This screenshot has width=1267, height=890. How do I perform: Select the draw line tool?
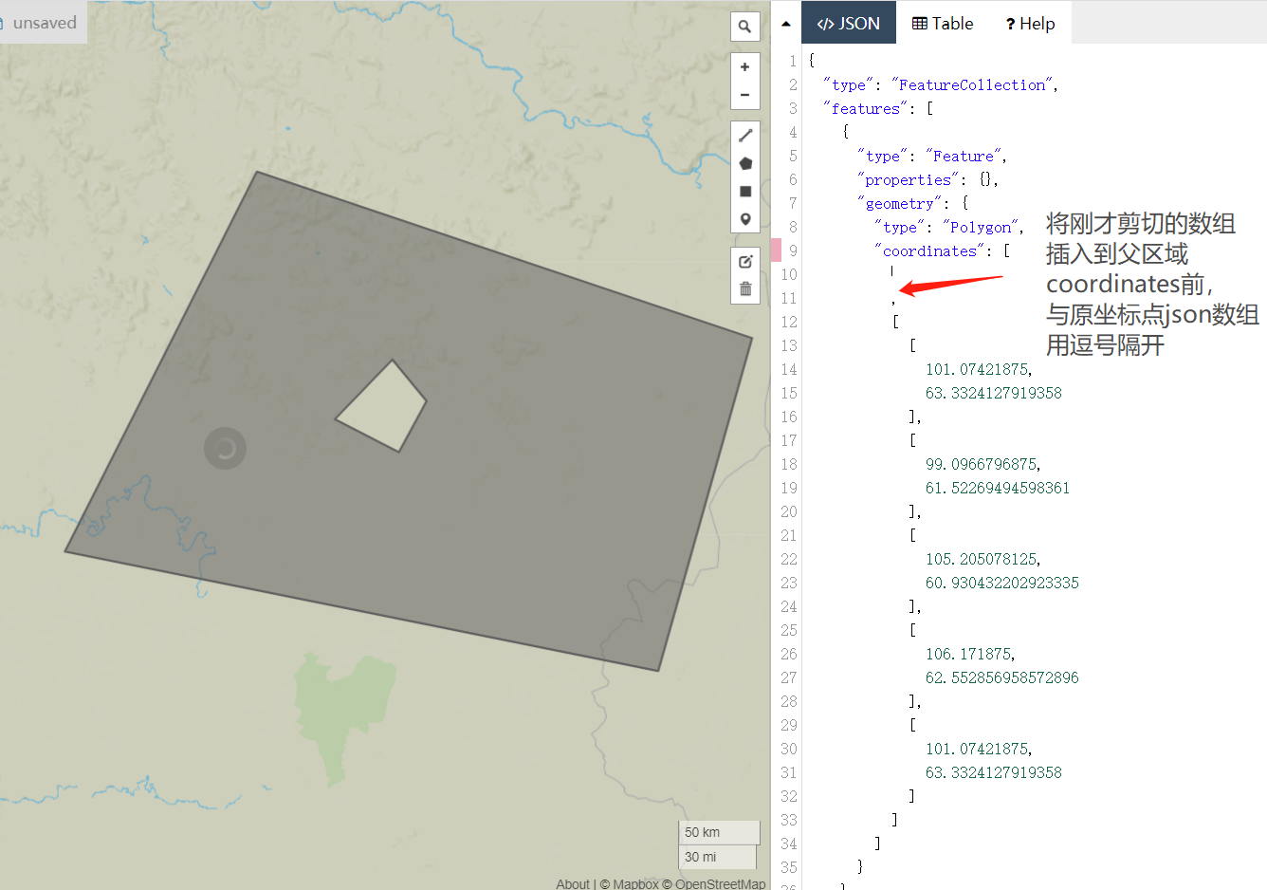click(745, 135)
